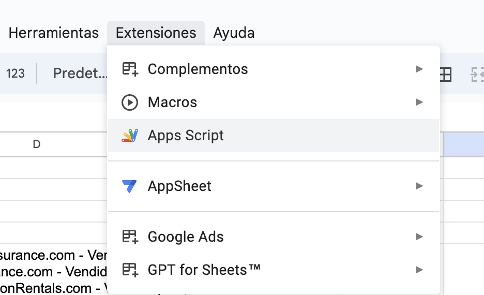Expand the Google Ads submenu arrow
Viewport: 484px width, 295px height.
[x=419, y=237]
